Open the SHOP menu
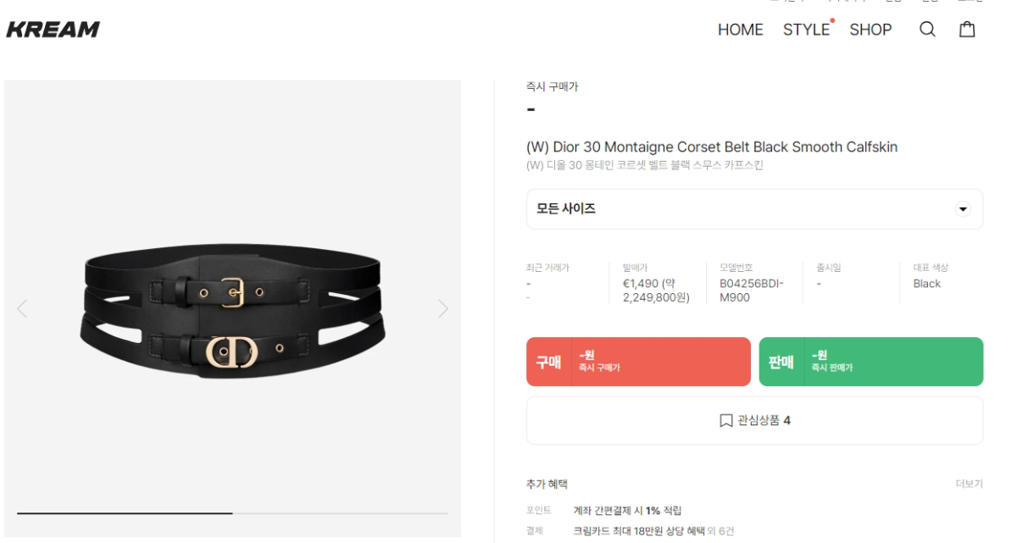This screenshot has height=543, width=1017. (870, 30)
